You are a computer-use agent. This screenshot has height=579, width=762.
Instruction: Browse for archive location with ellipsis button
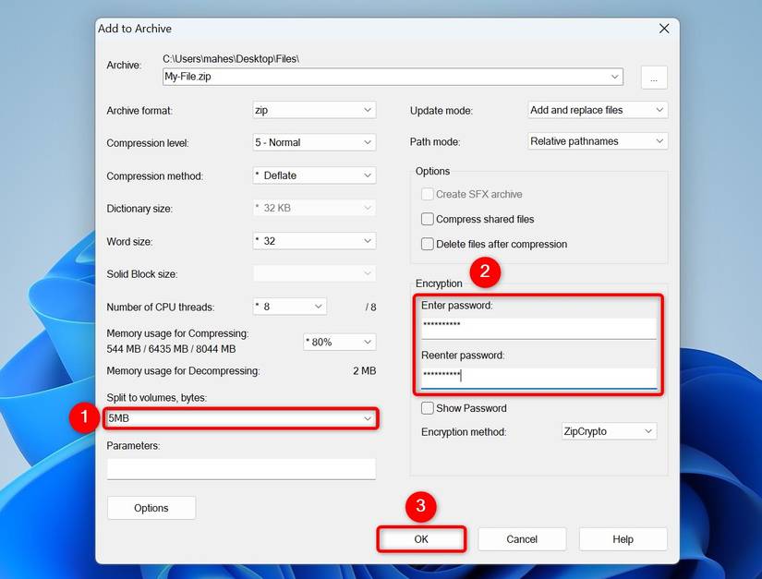tap(653, 77)
